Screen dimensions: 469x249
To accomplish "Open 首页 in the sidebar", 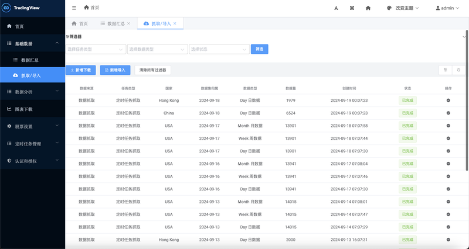I will pos(33,26).
